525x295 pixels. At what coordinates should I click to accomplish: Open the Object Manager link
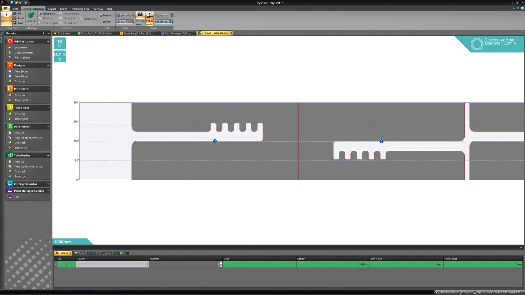tap(24, 52)
